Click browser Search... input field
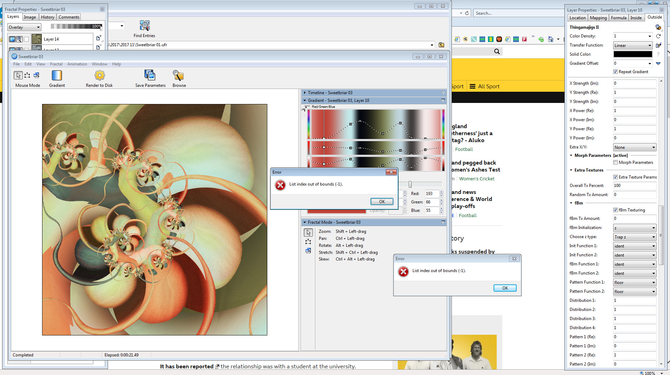 click(519, 13)
